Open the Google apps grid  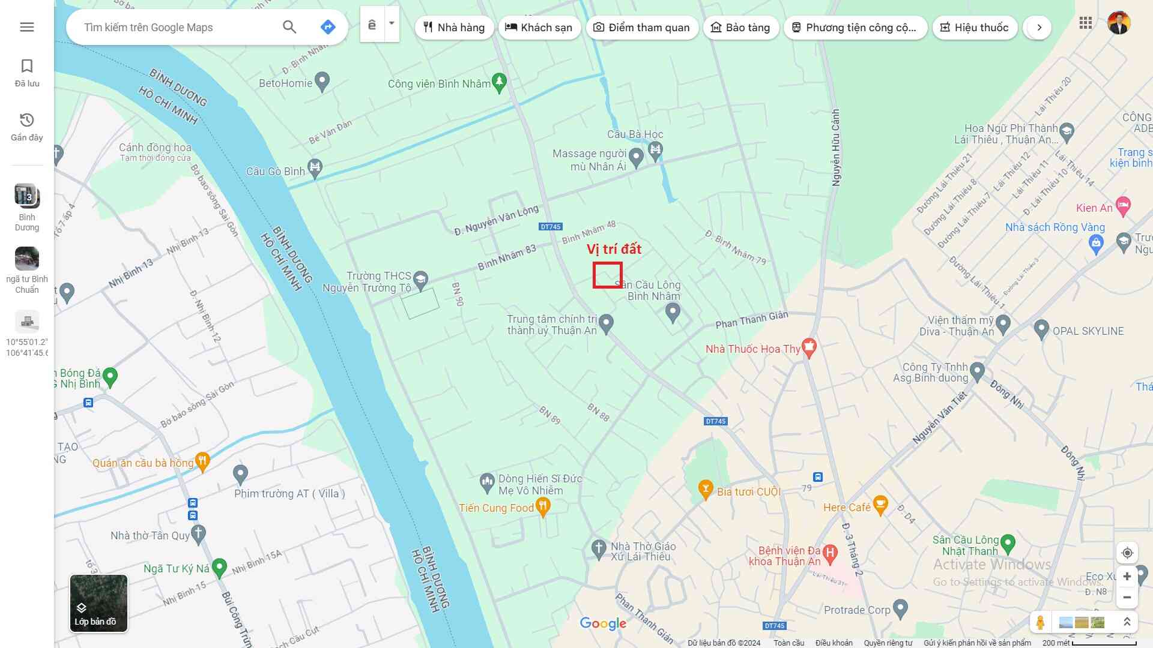click(1085, 23)
